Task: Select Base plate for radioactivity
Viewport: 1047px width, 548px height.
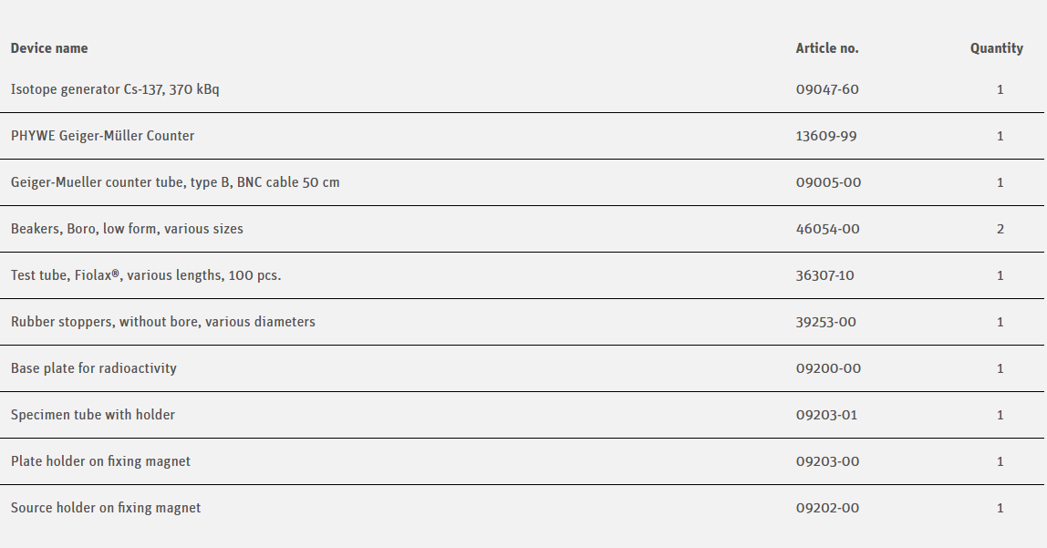Action: pos(94,368)
